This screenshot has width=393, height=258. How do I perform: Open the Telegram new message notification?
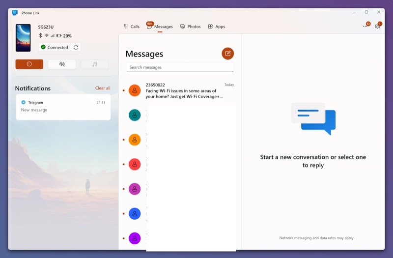pyautogui.click(x=63, y=107)
